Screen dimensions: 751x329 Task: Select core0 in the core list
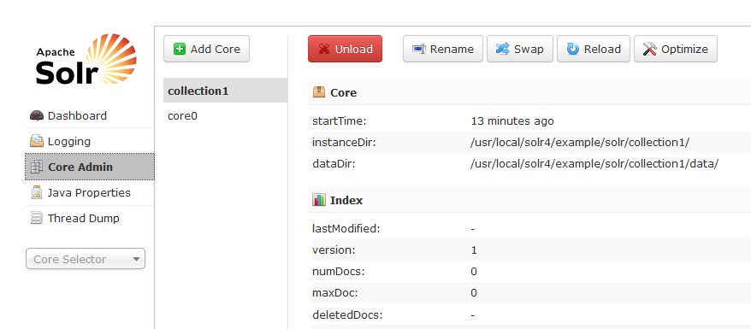click(225, 115)
